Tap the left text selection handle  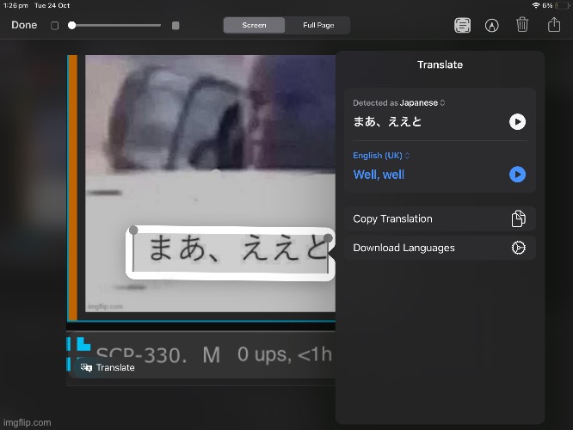pyautogui.click(x=133, y=230)
